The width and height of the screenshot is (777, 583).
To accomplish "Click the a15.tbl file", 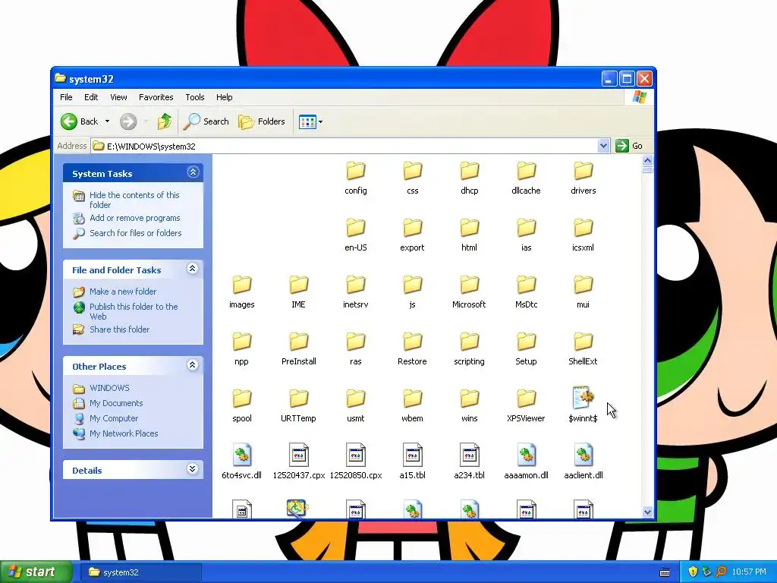I will (x=412, y=462).
